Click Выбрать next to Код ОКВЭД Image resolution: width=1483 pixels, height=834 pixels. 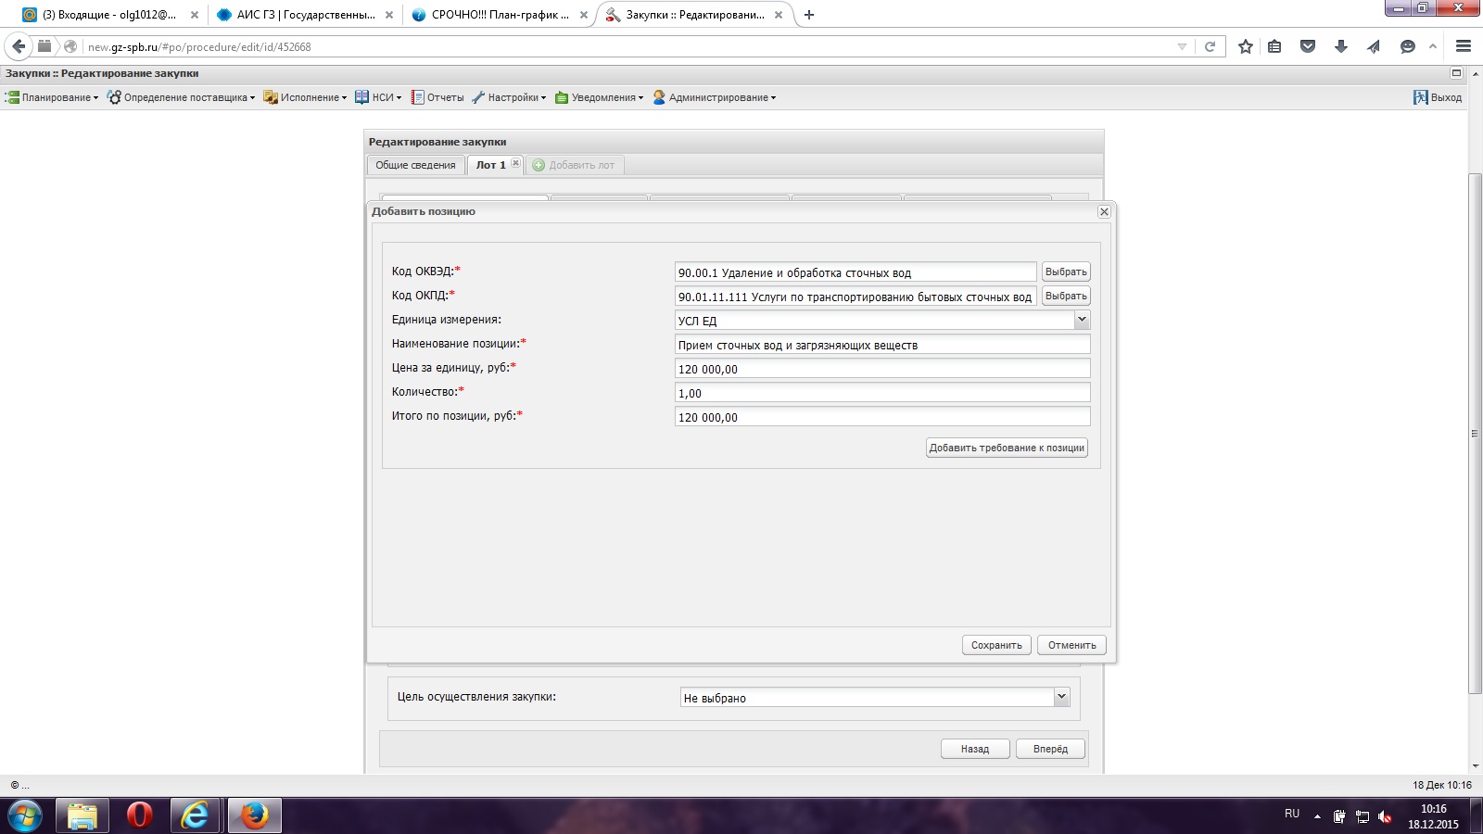[1066, 272]
